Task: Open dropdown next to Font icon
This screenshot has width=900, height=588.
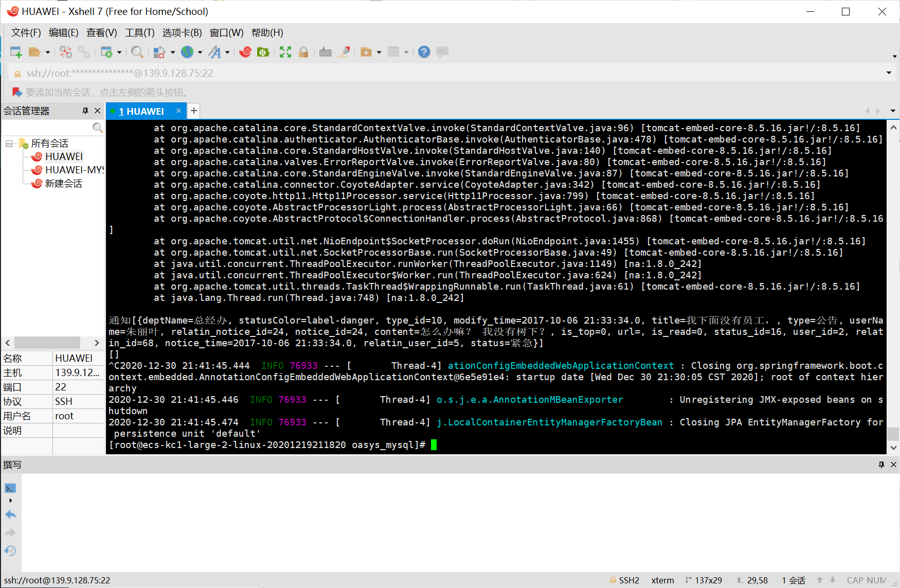Action: (227, 52)
